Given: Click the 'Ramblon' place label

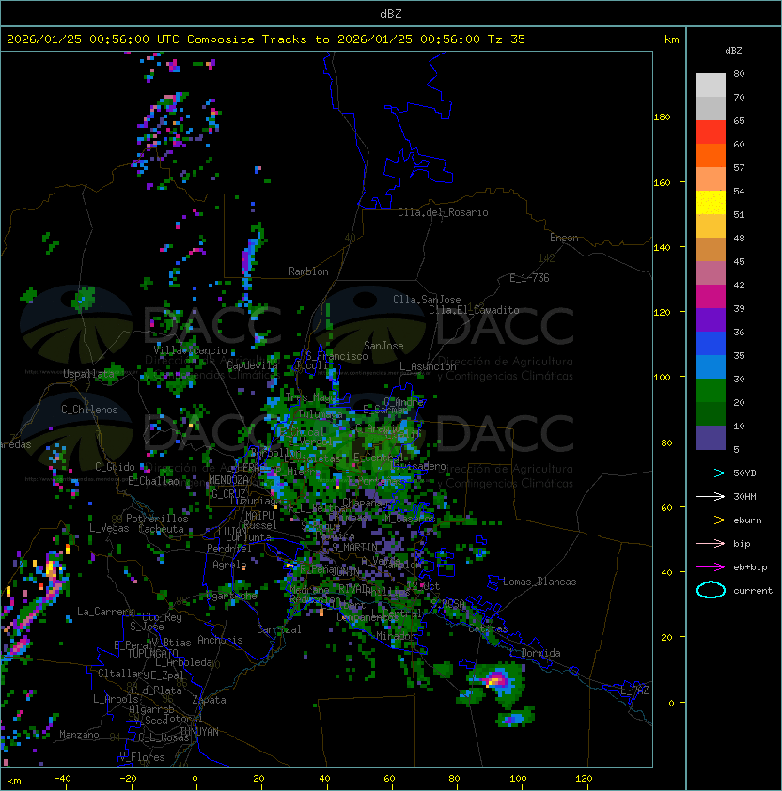Looking at the screenshot, I should (x=308, y=271).
